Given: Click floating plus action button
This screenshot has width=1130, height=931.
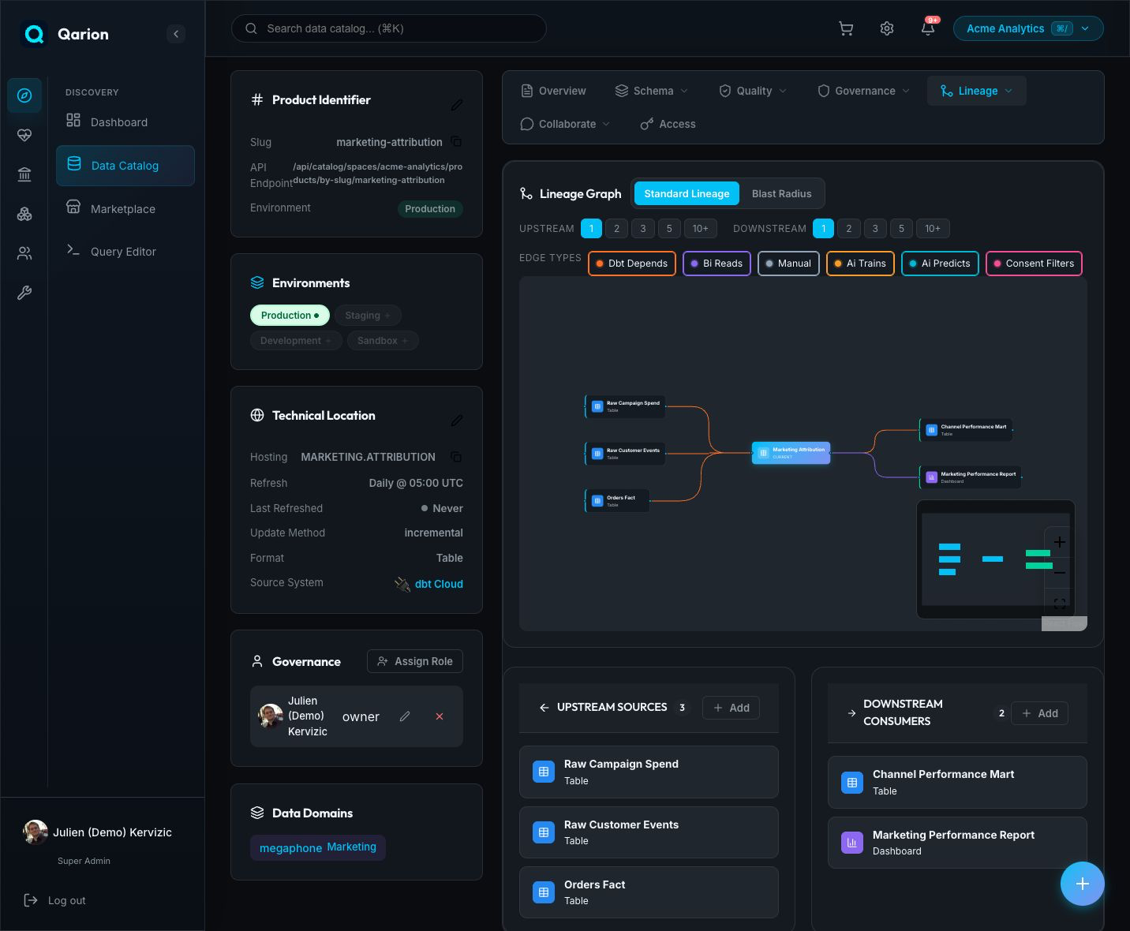Looking at the screenshot, I should pos(1082,884).
